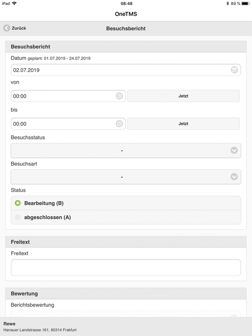Open the Berichtsbewertung dropdown
This screenshot has height=336, width=252.
pyautogui.click(x=126, y=314)
